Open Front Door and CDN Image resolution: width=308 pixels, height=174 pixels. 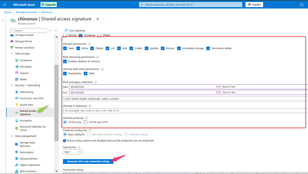click(31, 98)
